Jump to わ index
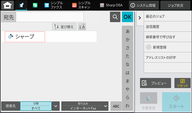The width and height of the screenshot is (192, 113). coord(127,106)
